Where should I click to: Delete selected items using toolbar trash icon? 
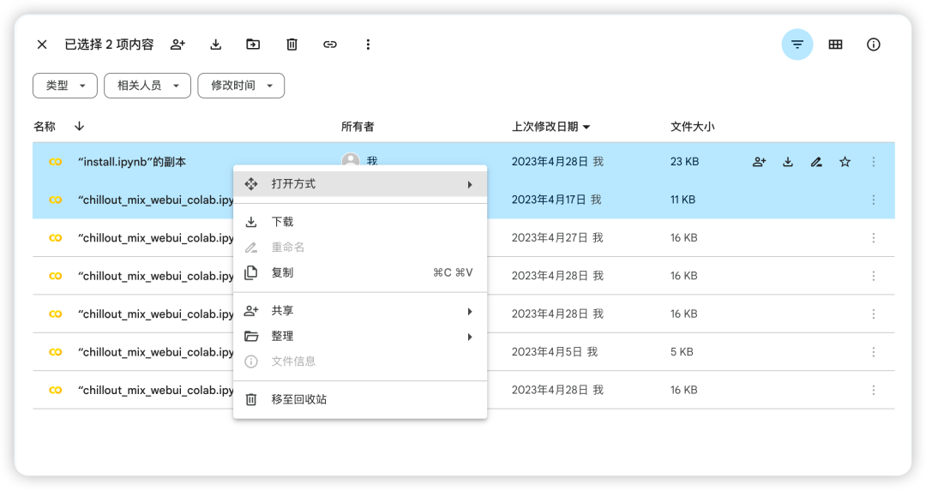292,45
